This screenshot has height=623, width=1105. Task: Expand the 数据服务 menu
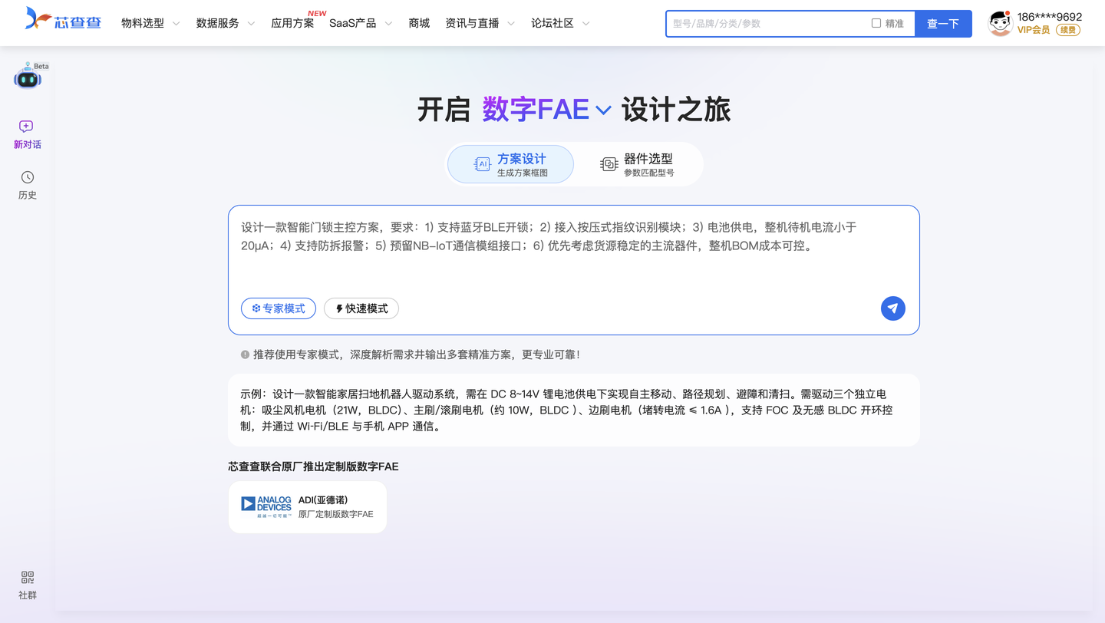pyautogui.click(x=226, y=23)
